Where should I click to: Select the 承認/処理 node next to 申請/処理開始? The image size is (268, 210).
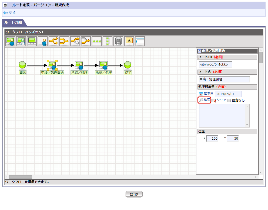click(79, 65)
